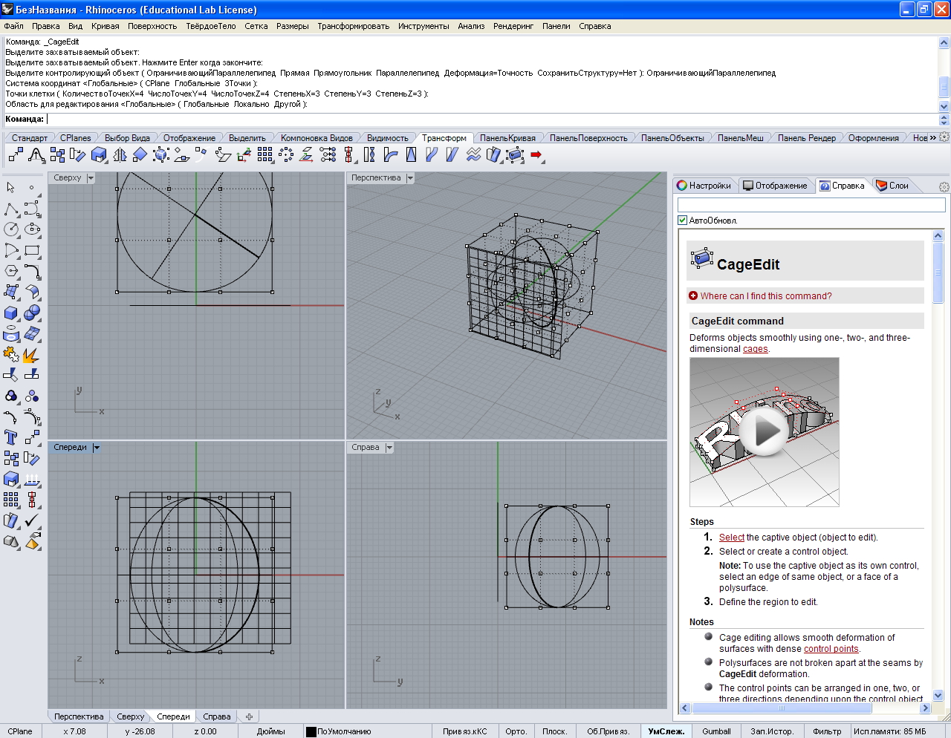Follow the 'control points' help link
The width and height of the screenshot is (951, 738).
tap(831, 649)
